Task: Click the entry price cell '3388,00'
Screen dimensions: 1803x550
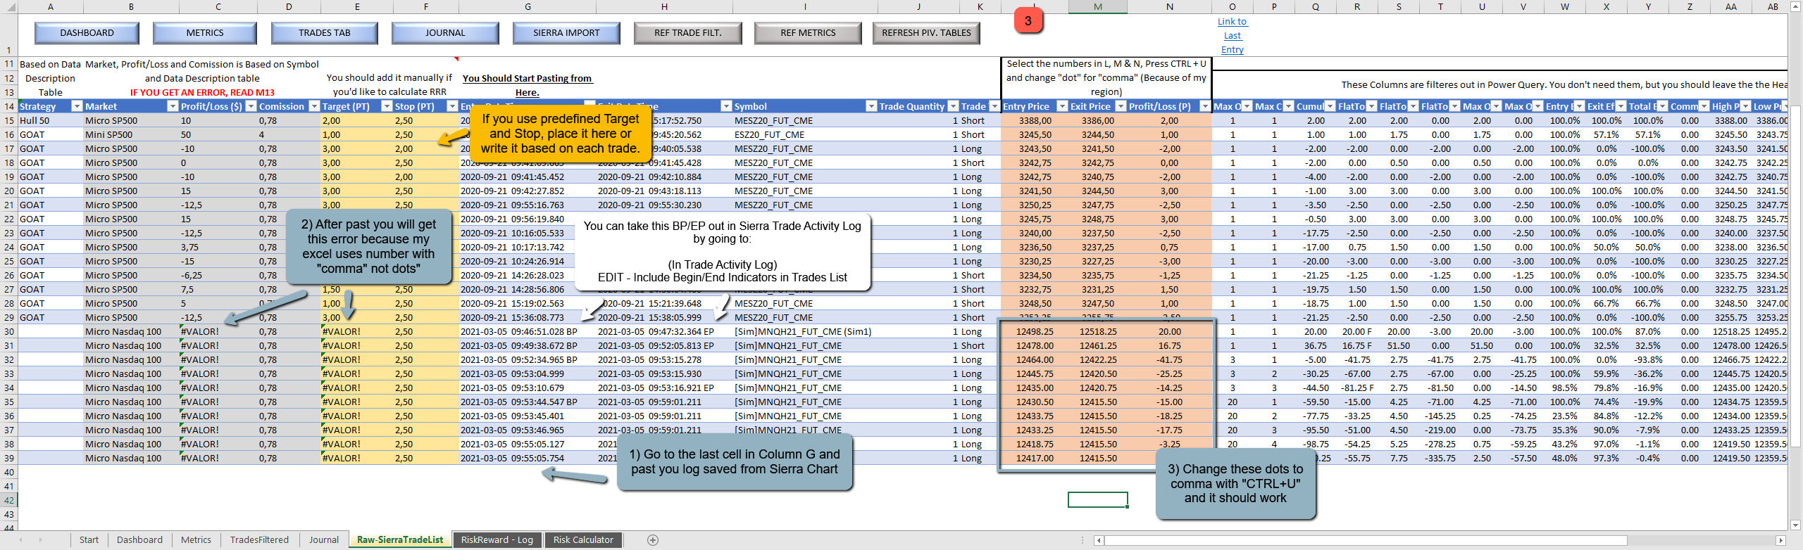Action: click(x=1035, y=120)
